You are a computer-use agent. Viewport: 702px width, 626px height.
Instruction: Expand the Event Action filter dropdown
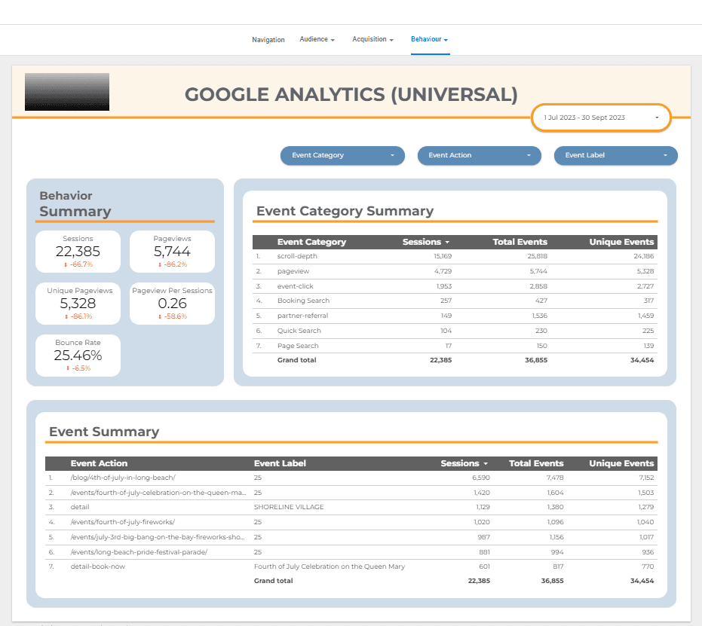click(479, 155)
